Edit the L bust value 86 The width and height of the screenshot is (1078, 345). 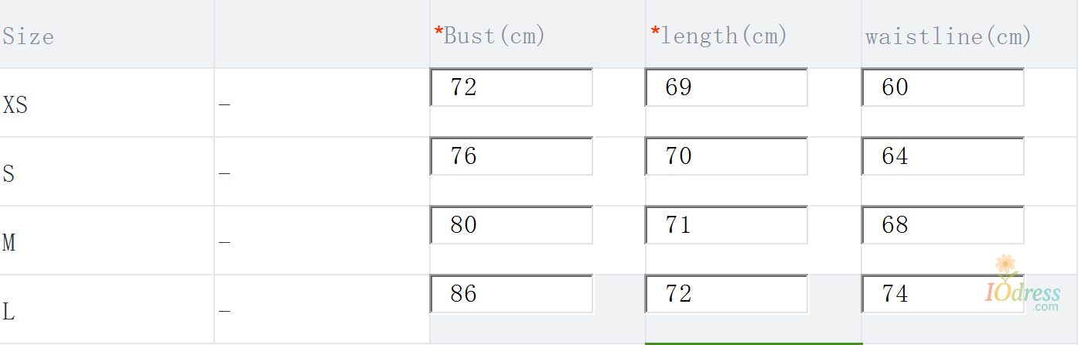click(x=511, y=294)
